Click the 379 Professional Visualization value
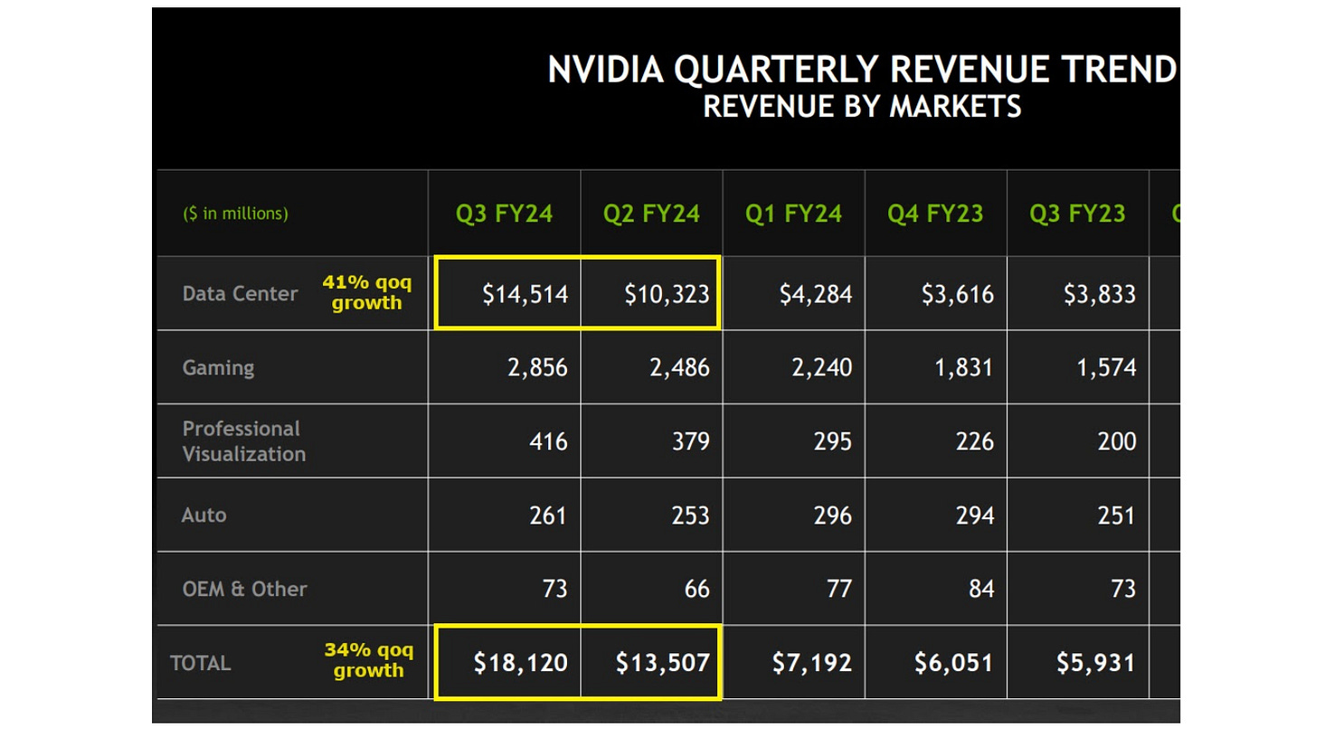The width and height of the screenshot is (1317, 729). (691, 441)
